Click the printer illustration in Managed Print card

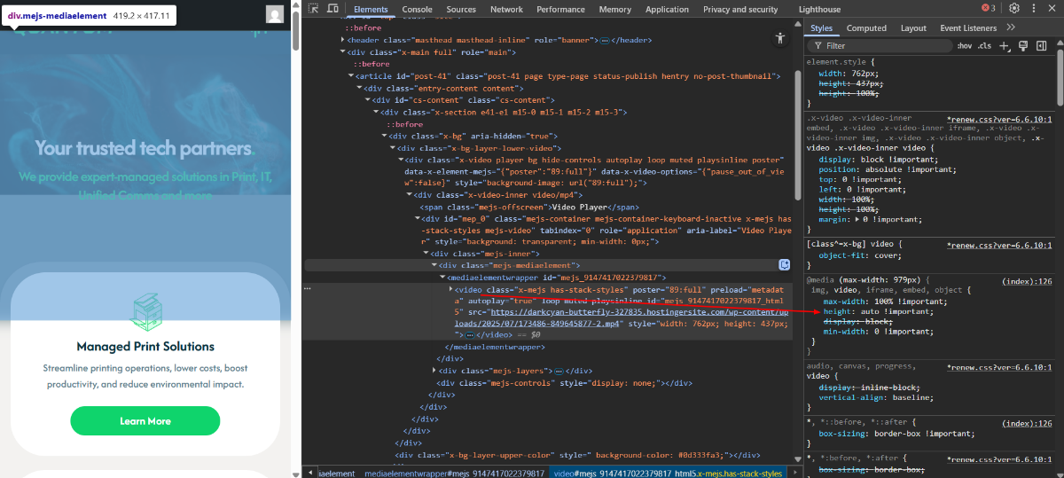point(145,311)
